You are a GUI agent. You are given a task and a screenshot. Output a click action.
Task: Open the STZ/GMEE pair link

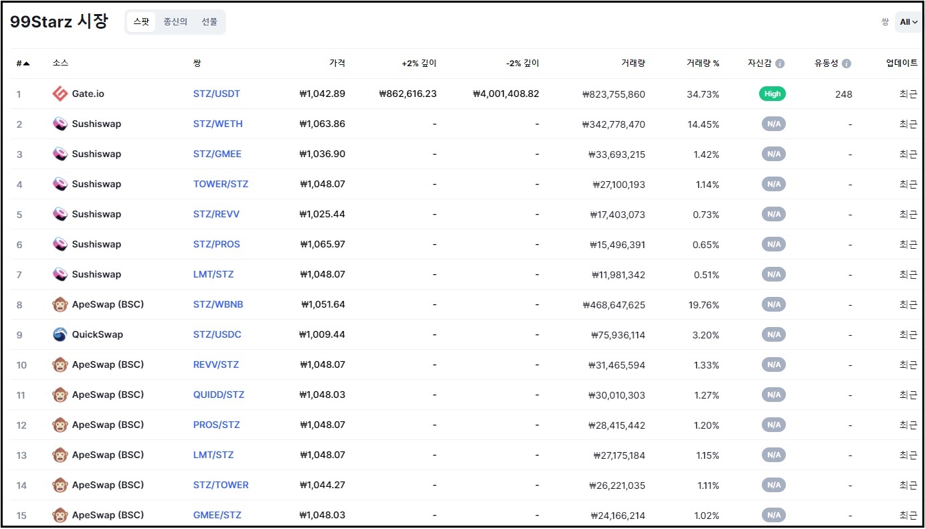pos(217,154)
